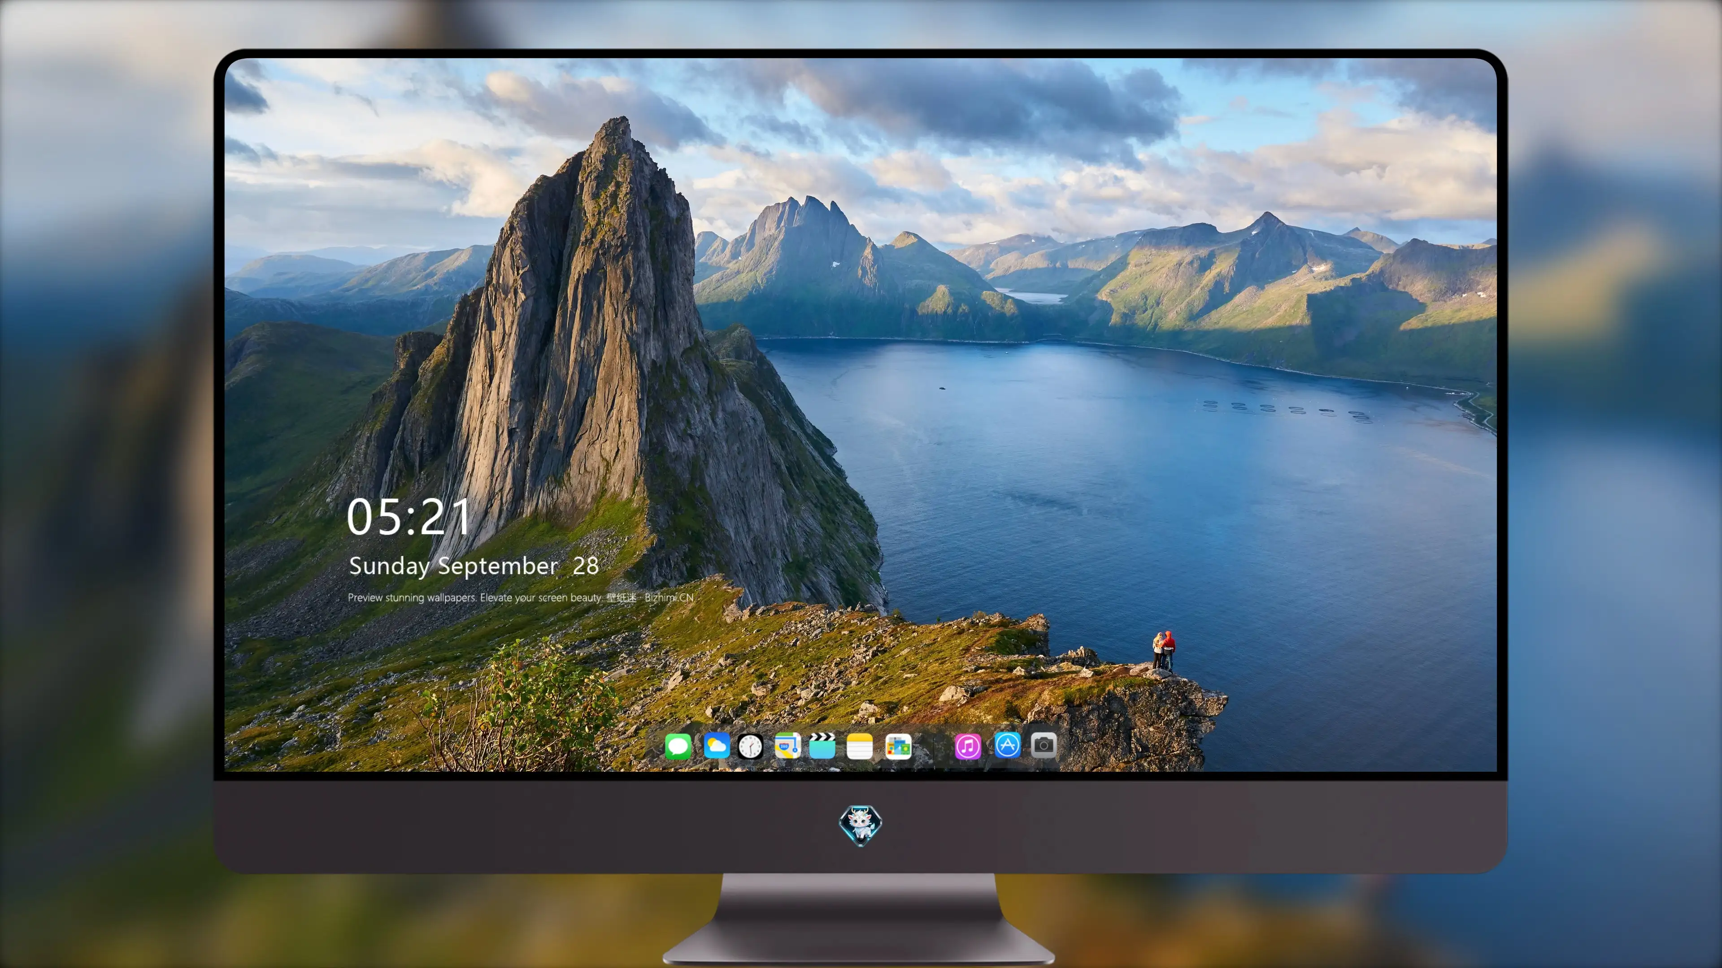Open the Videos clapperboard app in the dock
Viewport: 1722px width, 968px height.
point(823,746)
